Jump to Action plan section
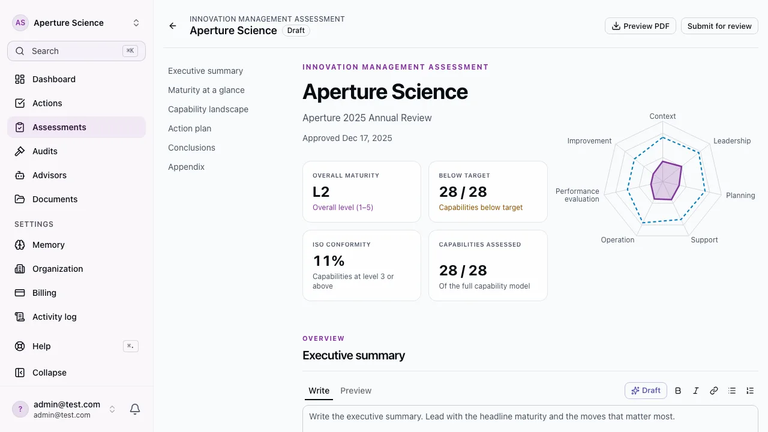The image size is (768, 432). click(x=190, y=128)
